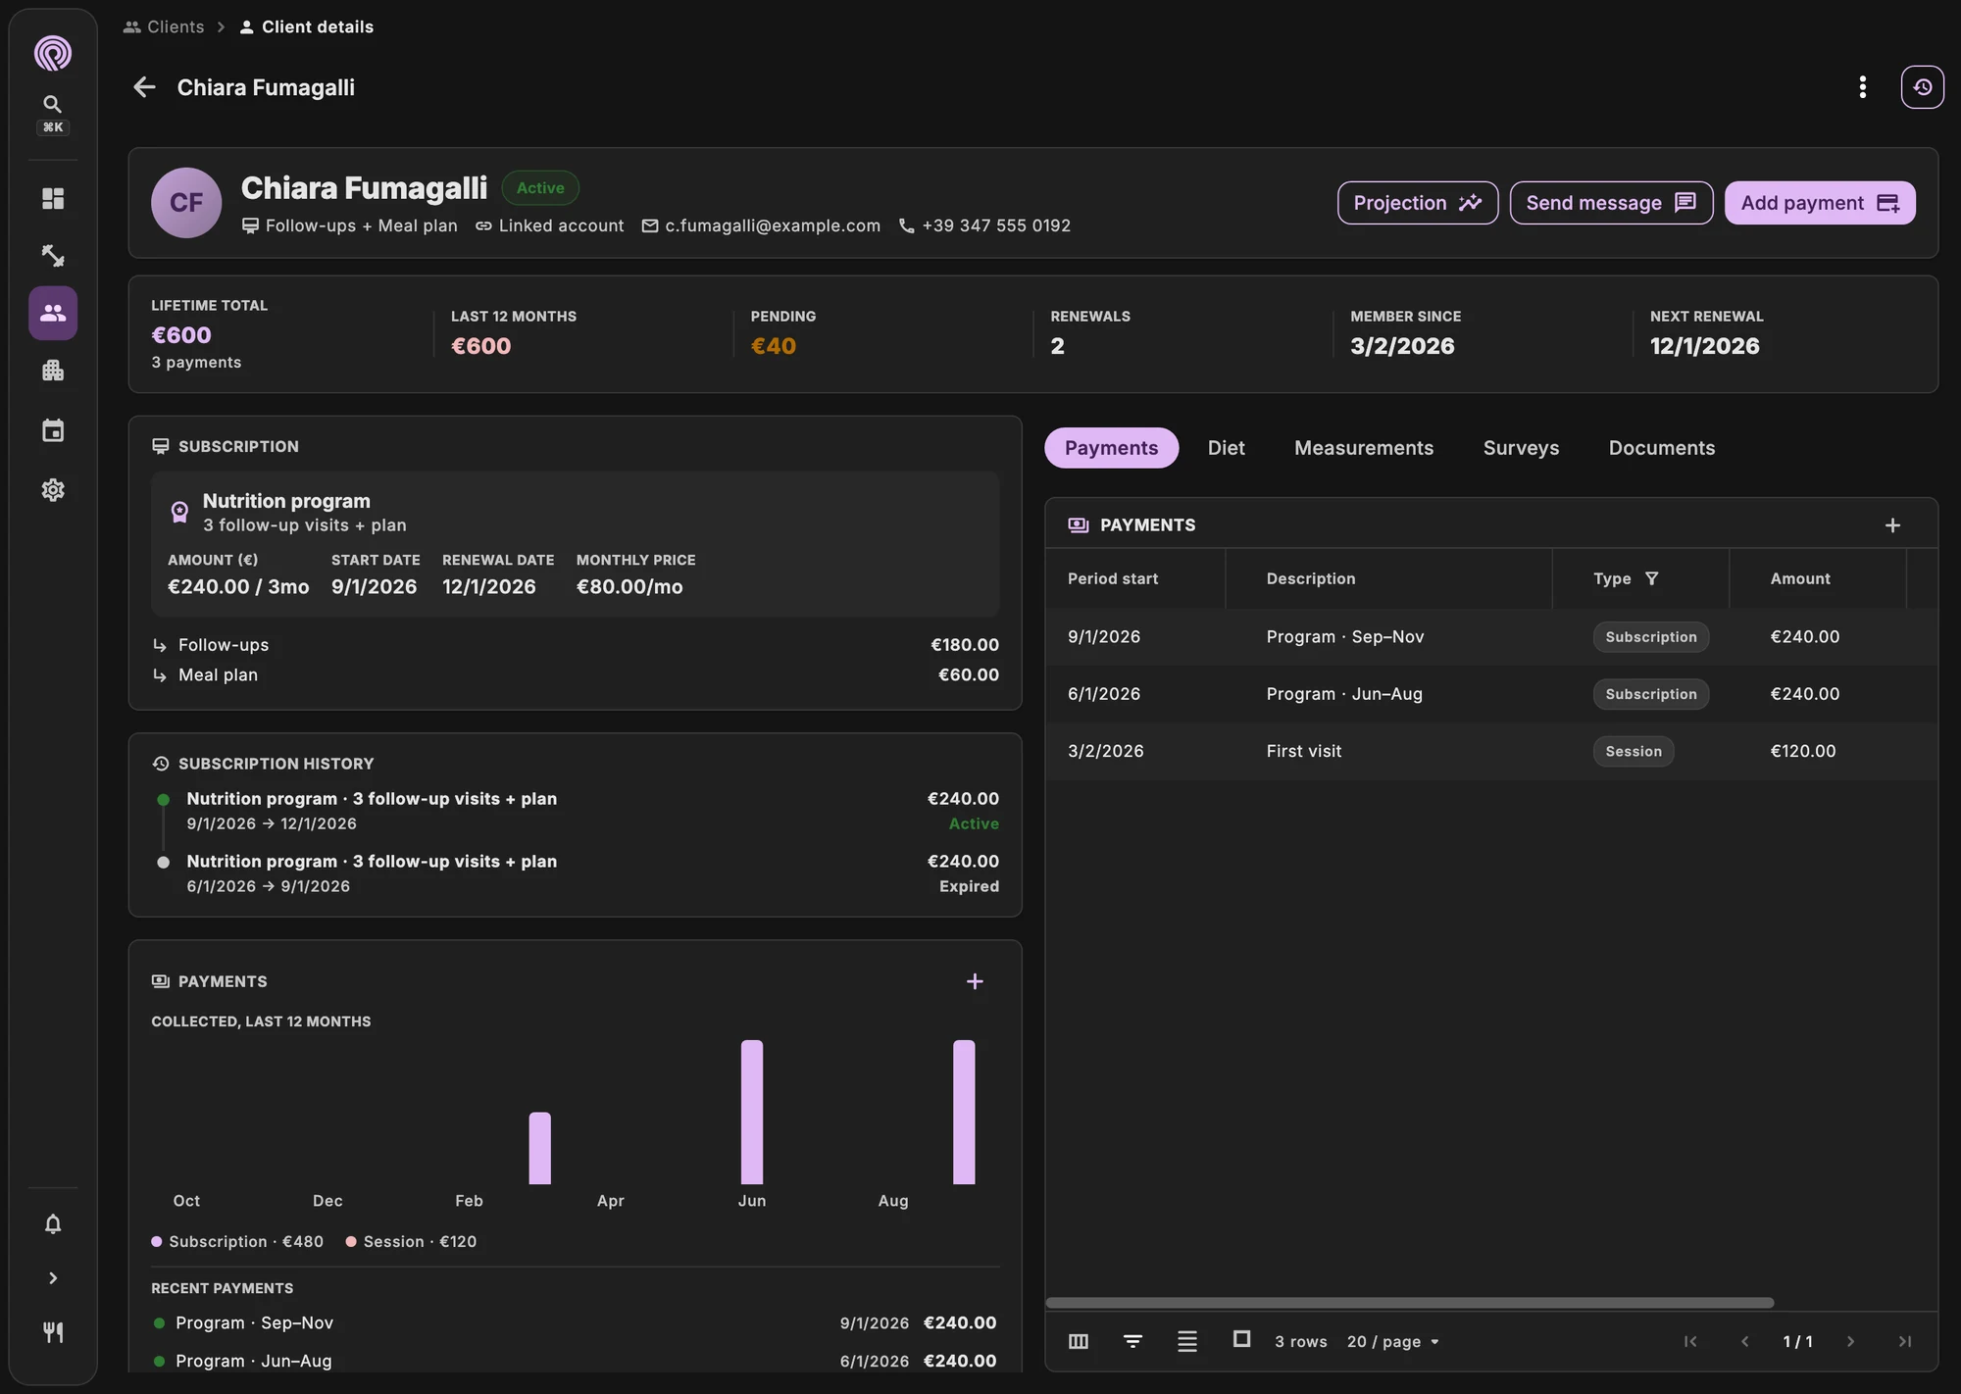Toggle the column visibility icon in table footer

coord(1079,1341)
